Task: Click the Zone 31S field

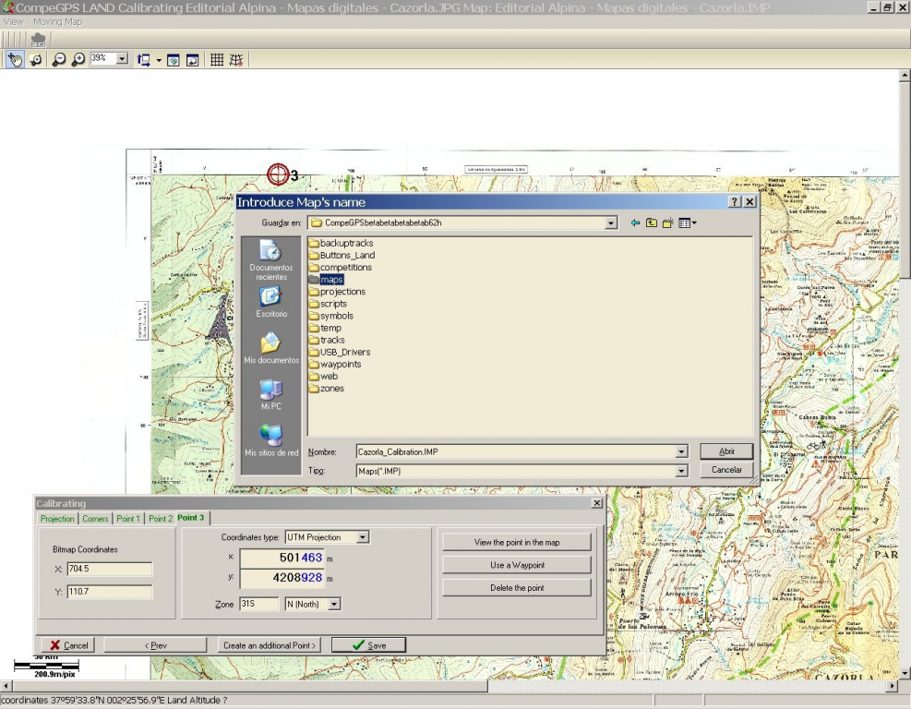Action: (259, 604)
